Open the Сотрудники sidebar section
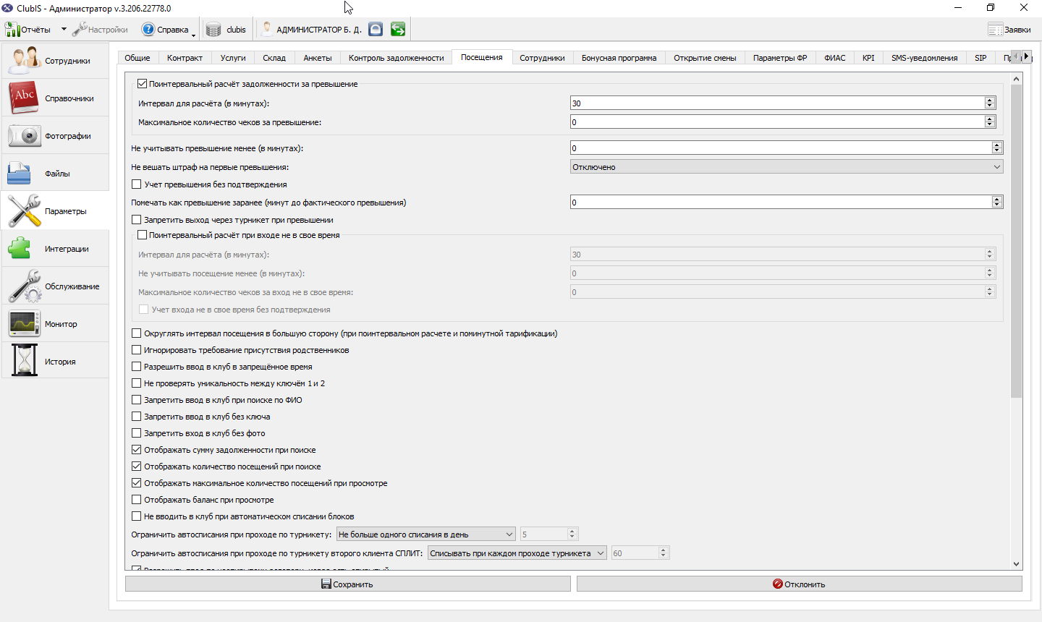The height and width of the screenshot is (622, 1042). point(55,61)
